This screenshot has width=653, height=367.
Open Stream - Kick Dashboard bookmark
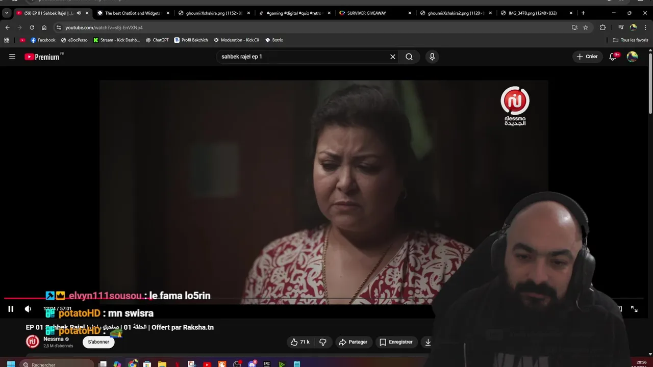(116, 40)
